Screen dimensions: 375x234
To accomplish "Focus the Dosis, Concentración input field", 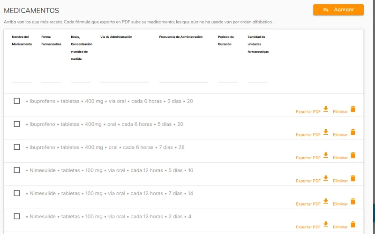I will coord(81,79).
